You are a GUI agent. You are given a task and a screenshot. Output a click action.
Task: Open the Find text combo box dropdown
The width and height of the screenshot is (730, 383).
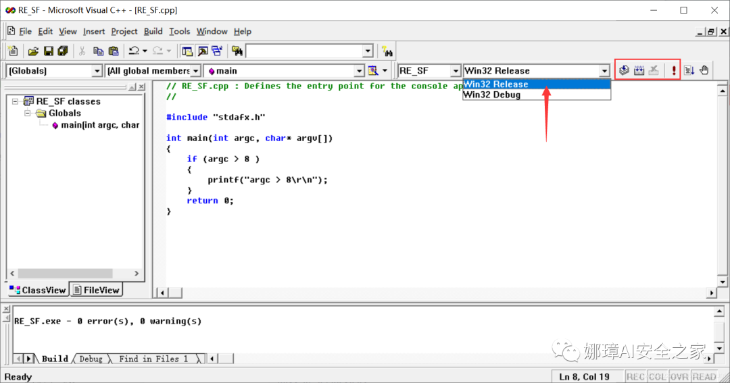click(368, 51)
